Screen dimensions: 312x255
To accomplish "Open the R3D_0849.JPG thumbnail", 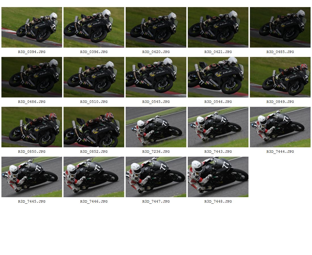I will click(280, 77).
